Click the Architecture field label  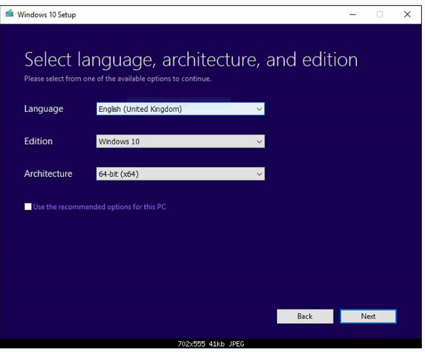pos(48,174)
